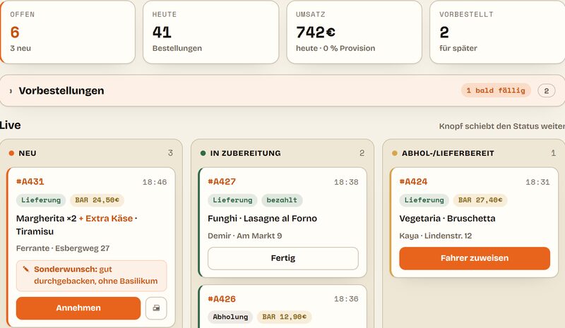Click the pencil icon in Sonderwunsch note

[x=26, y=269]
